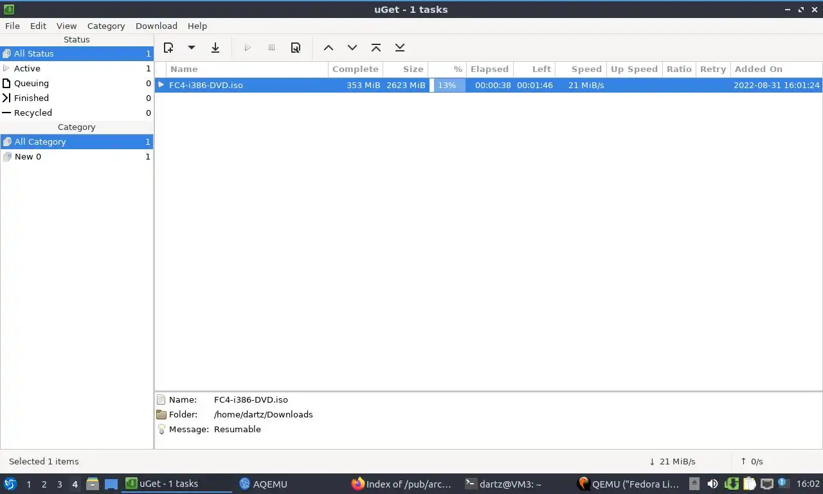Open the Category menu
This screenshot has width=823, height=494.
pos(106,26)
